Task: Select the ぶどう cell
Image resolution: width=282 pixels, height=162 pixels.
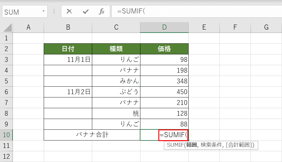Action: pos(116,92)
